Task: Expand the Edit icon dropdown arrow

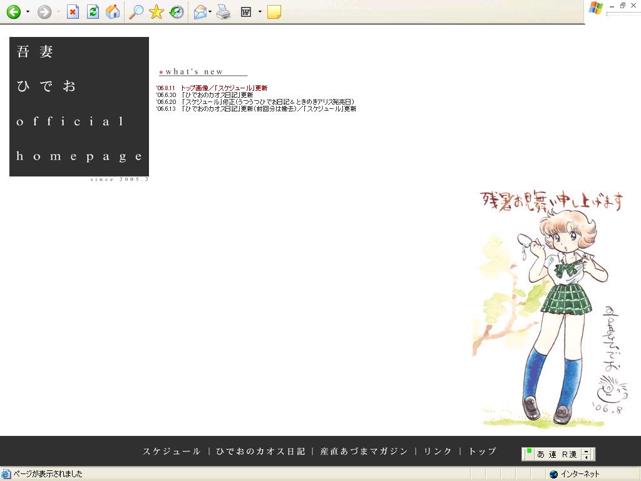Action: [260, 12]
